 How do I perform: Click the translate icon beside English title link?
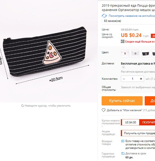(x=104, y=16)
